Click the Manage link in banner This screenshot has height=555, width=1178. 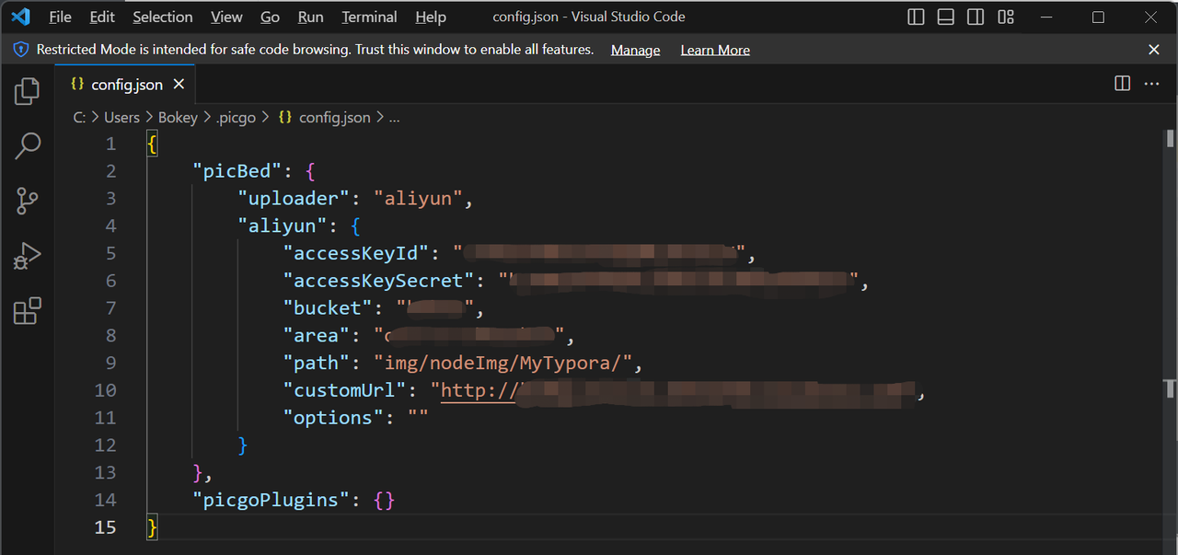click(x=635, y=51)
